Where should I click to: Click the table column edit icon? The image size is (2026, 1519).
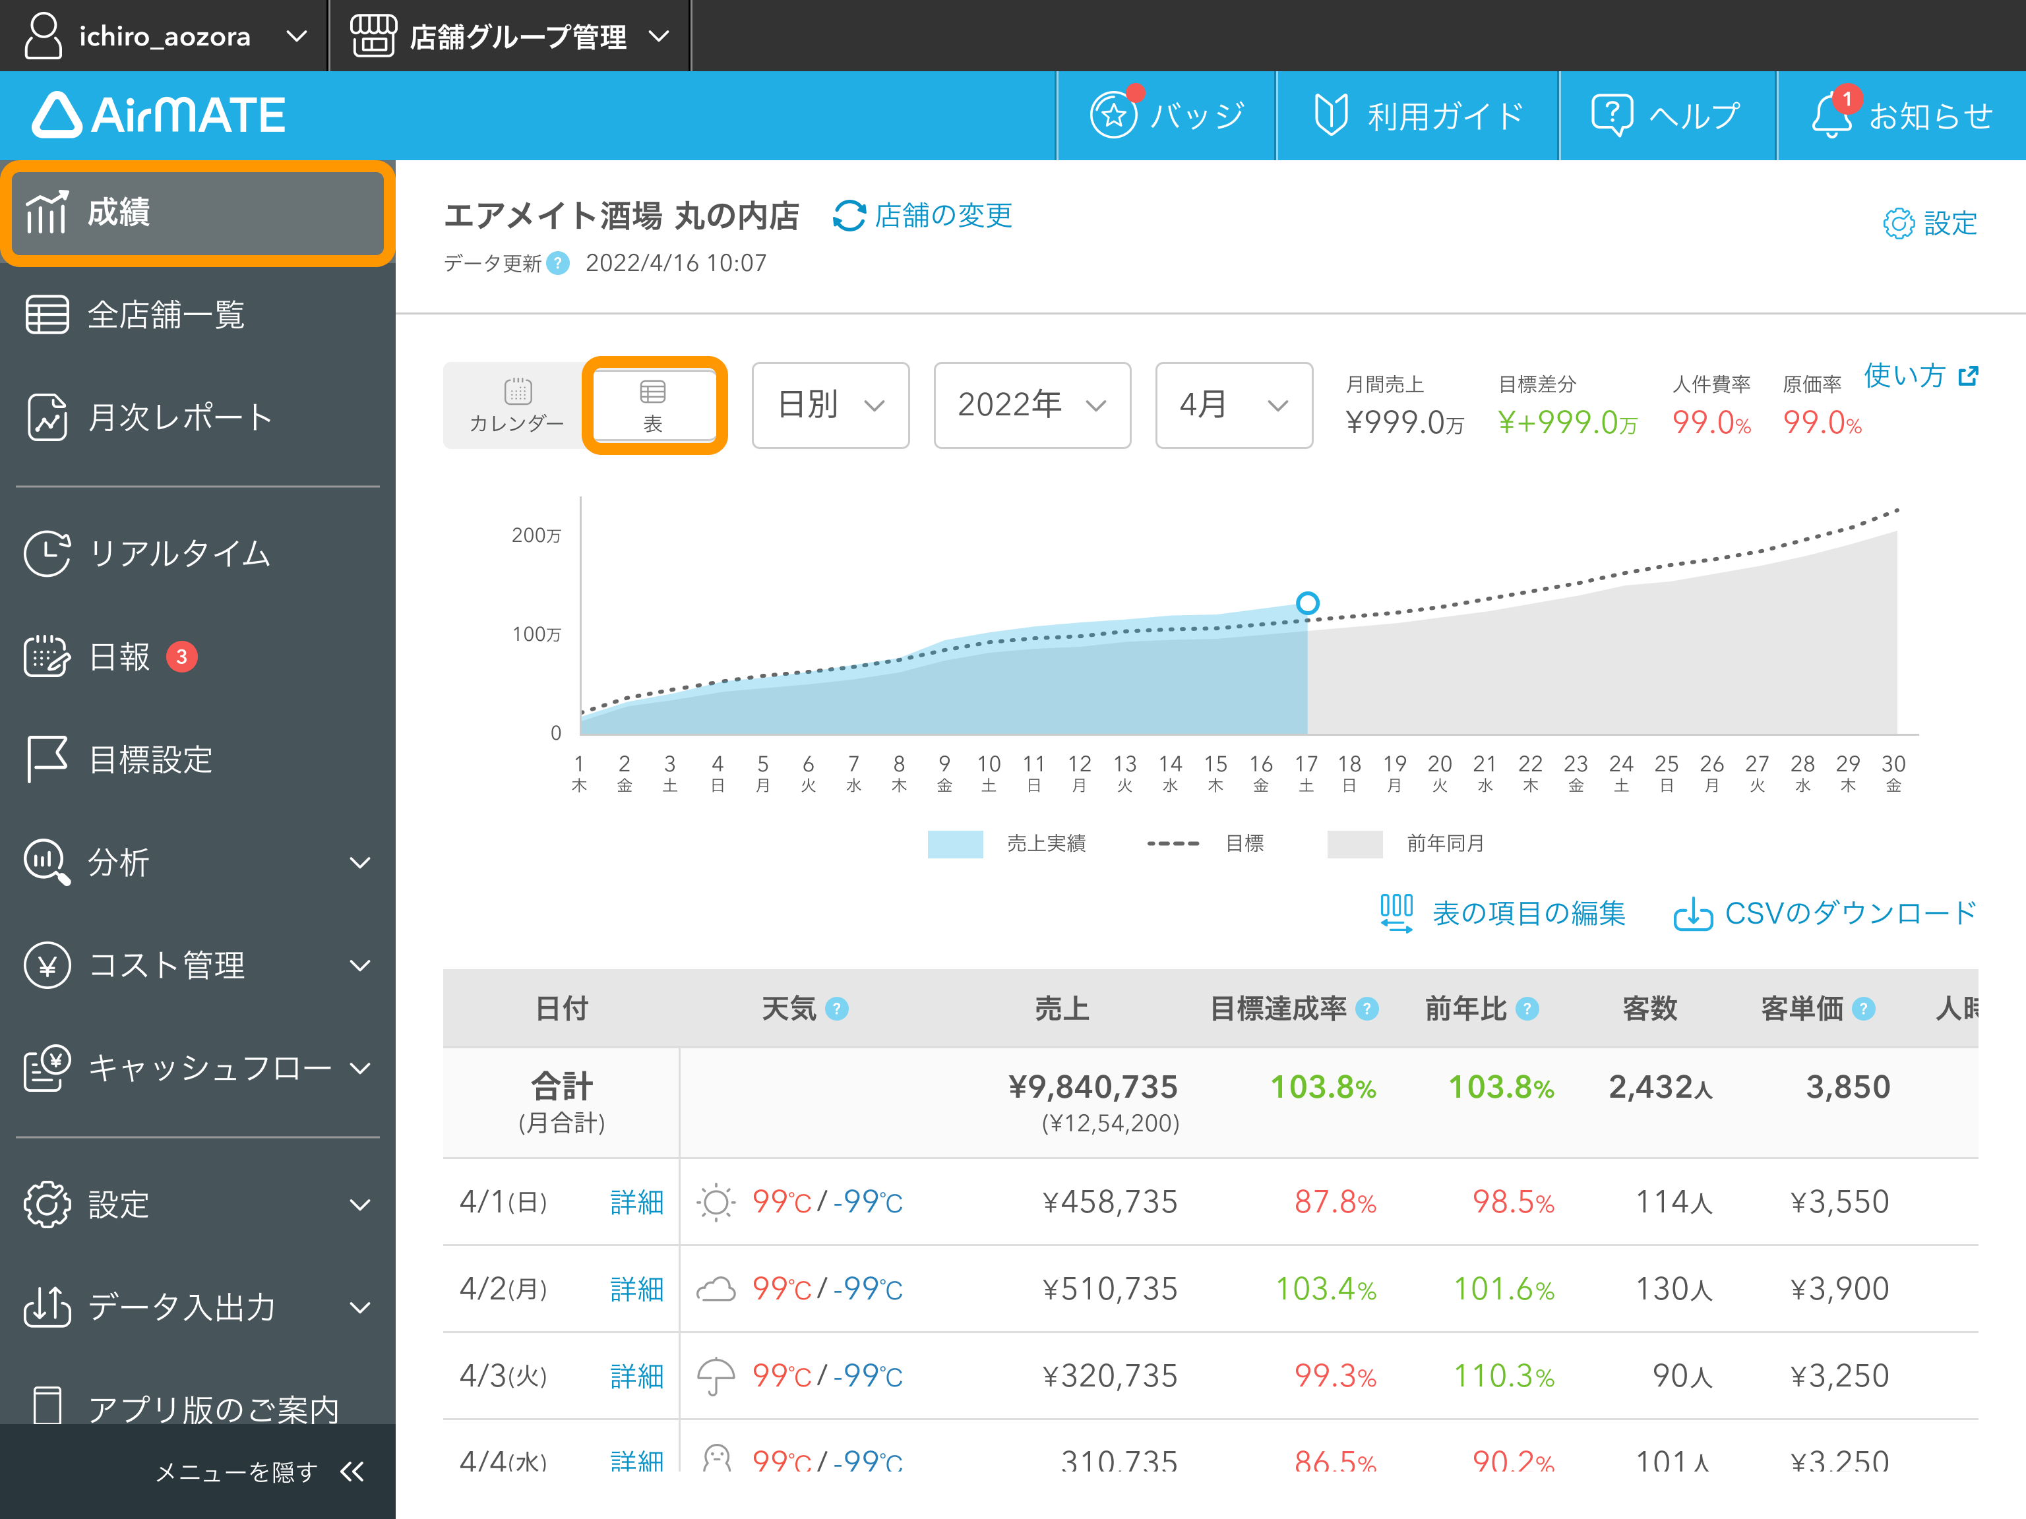click(1397, 913)
